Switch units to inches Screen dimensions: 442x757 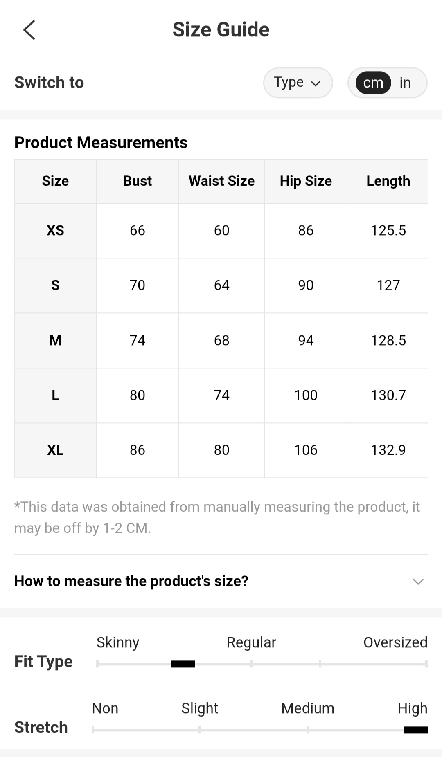tap(405, 83)
